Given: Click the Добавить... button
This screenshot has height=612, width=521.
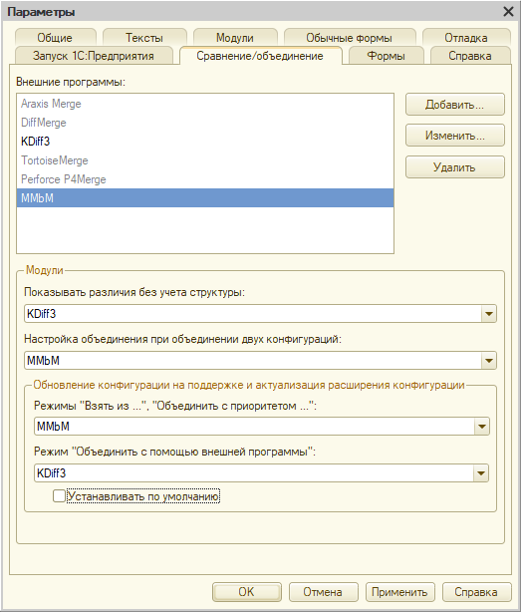Looking at the screenshot, I should (454, 105).
